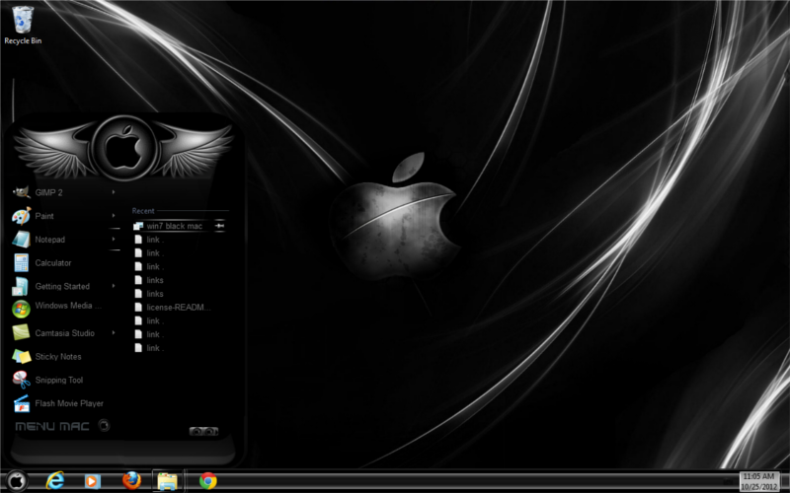Open Camtasia Studio from the start menu

(63, 333)
